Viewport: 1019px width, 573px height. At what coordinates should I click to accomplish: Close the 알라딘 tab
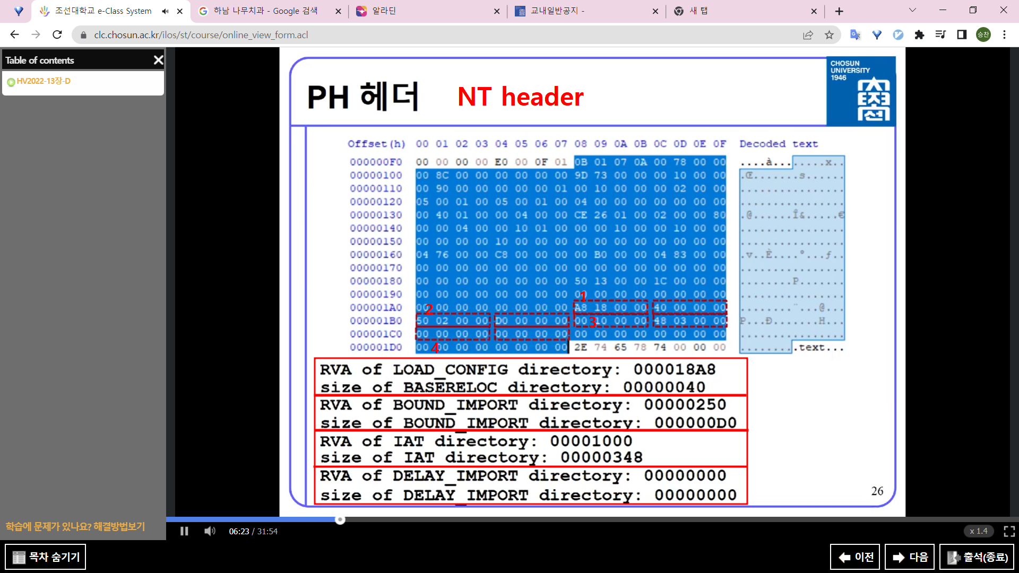pyautogui.click(x=497, y=11)
